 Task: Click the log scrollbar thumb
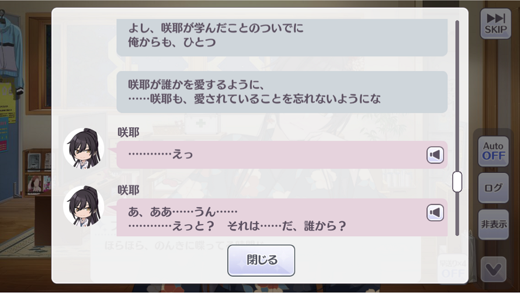pos(457,182)
